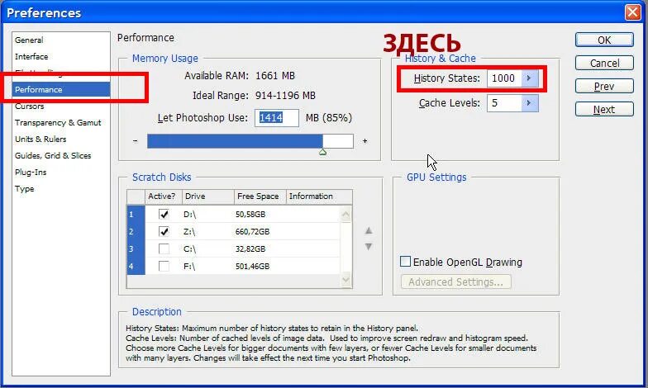
Task: Increase memory with plus icon
Action: 365,141
